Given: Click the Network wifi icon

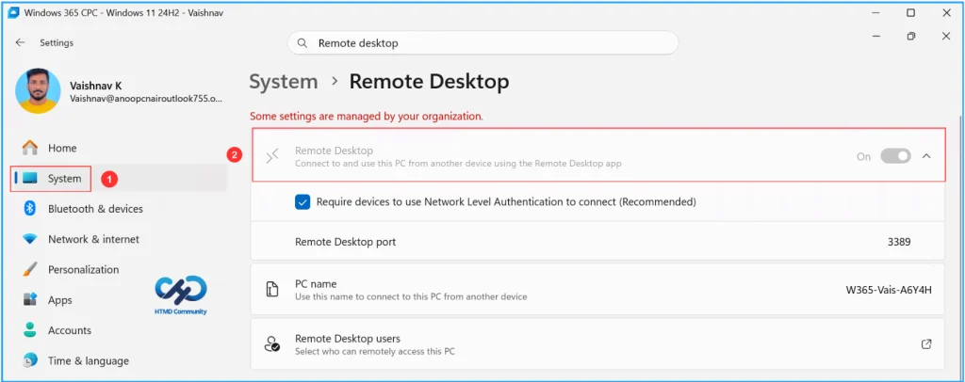Looking at the screenshot, I should coord(30,240).
